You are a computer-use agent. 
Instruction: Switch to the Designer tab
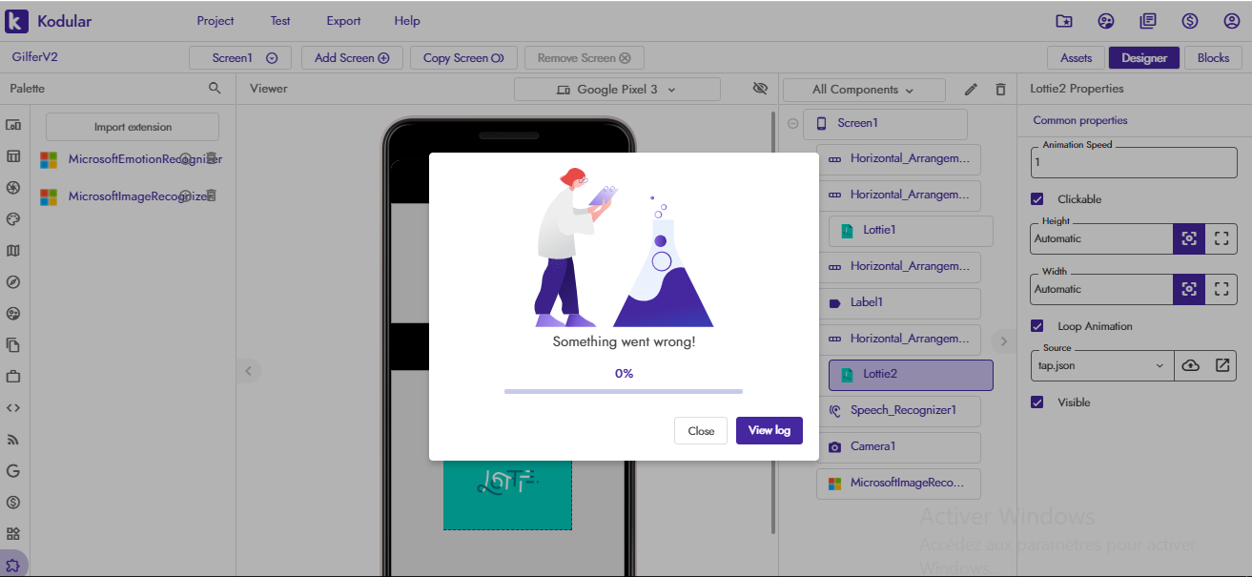pyautogui.click(x=1144, y=58)
